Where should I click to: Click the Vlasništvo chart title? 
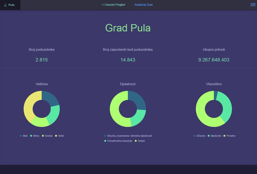tap(214, 84)
